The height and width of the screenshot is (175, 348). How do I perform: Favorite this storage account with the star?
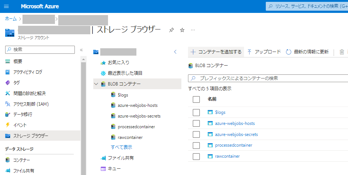pos(182,30)
